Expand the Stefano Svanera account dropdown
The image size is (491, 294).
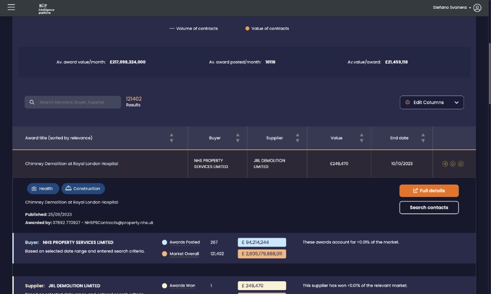pyautogui.click(x=452, y=7)
